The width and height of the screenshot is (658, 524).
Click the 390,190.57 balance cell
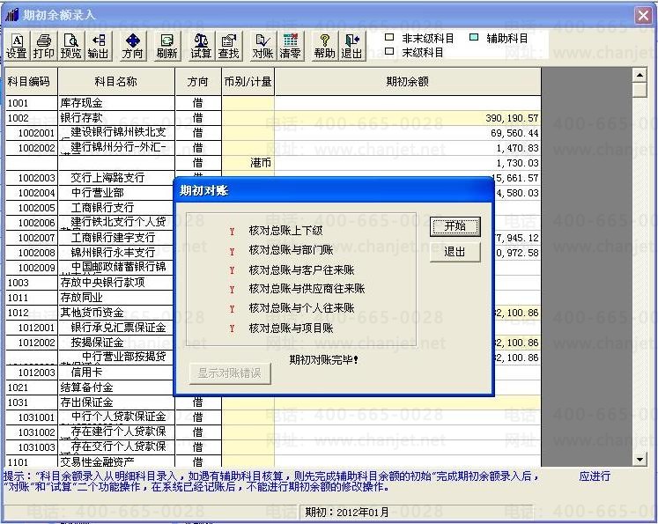point(408,118)
